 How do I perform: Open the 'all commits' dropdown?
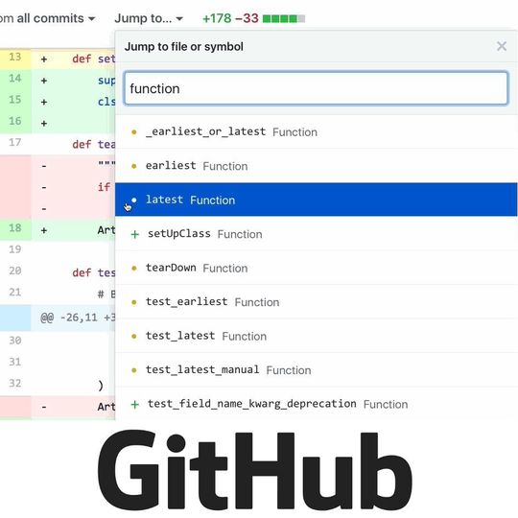point(56,18)
